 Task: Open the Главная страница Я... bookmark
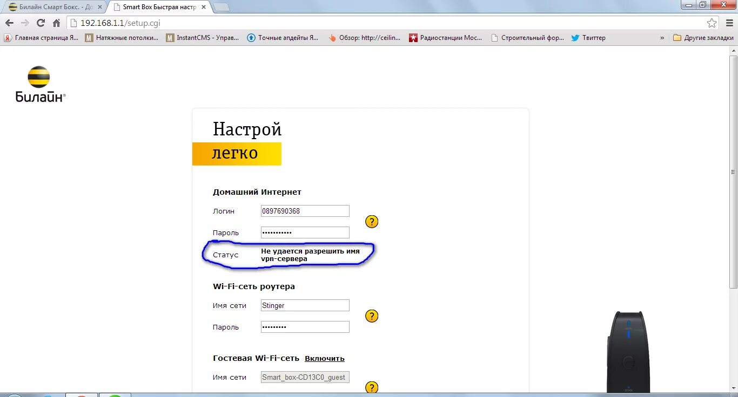click(x=42, y=38)
